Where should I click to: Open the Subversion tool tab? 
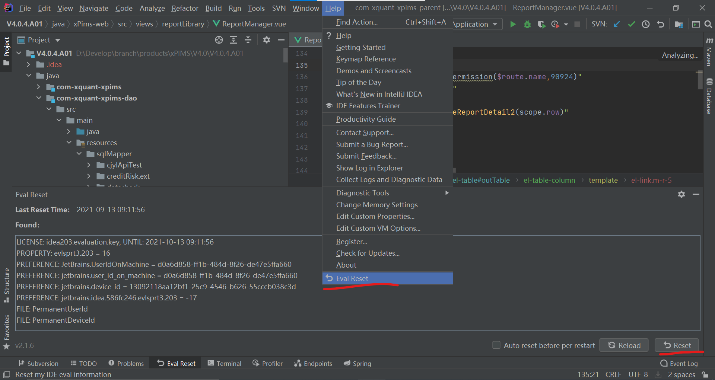[38, 363]
